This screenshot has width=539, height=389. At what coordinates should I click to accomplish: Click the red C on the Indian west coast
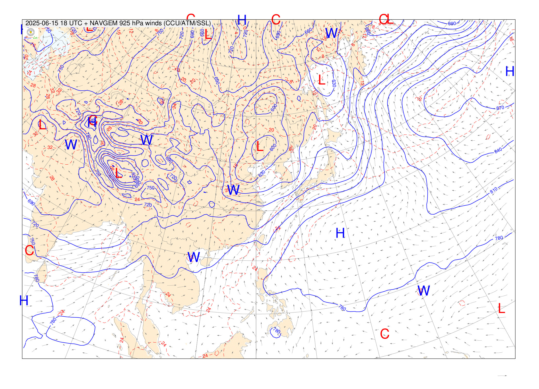coord(29,250)
